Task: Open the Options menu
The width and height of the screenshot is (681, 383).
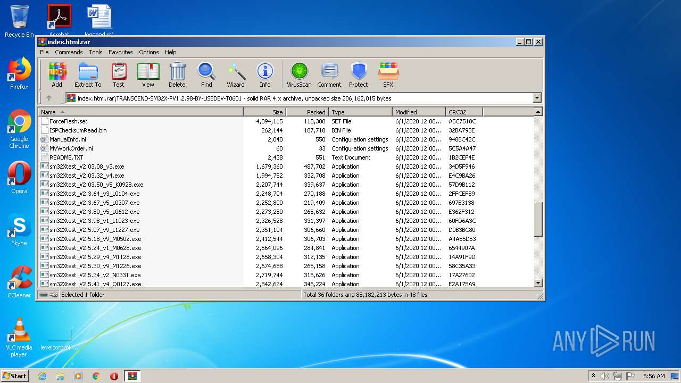Action: pos(149,52)
